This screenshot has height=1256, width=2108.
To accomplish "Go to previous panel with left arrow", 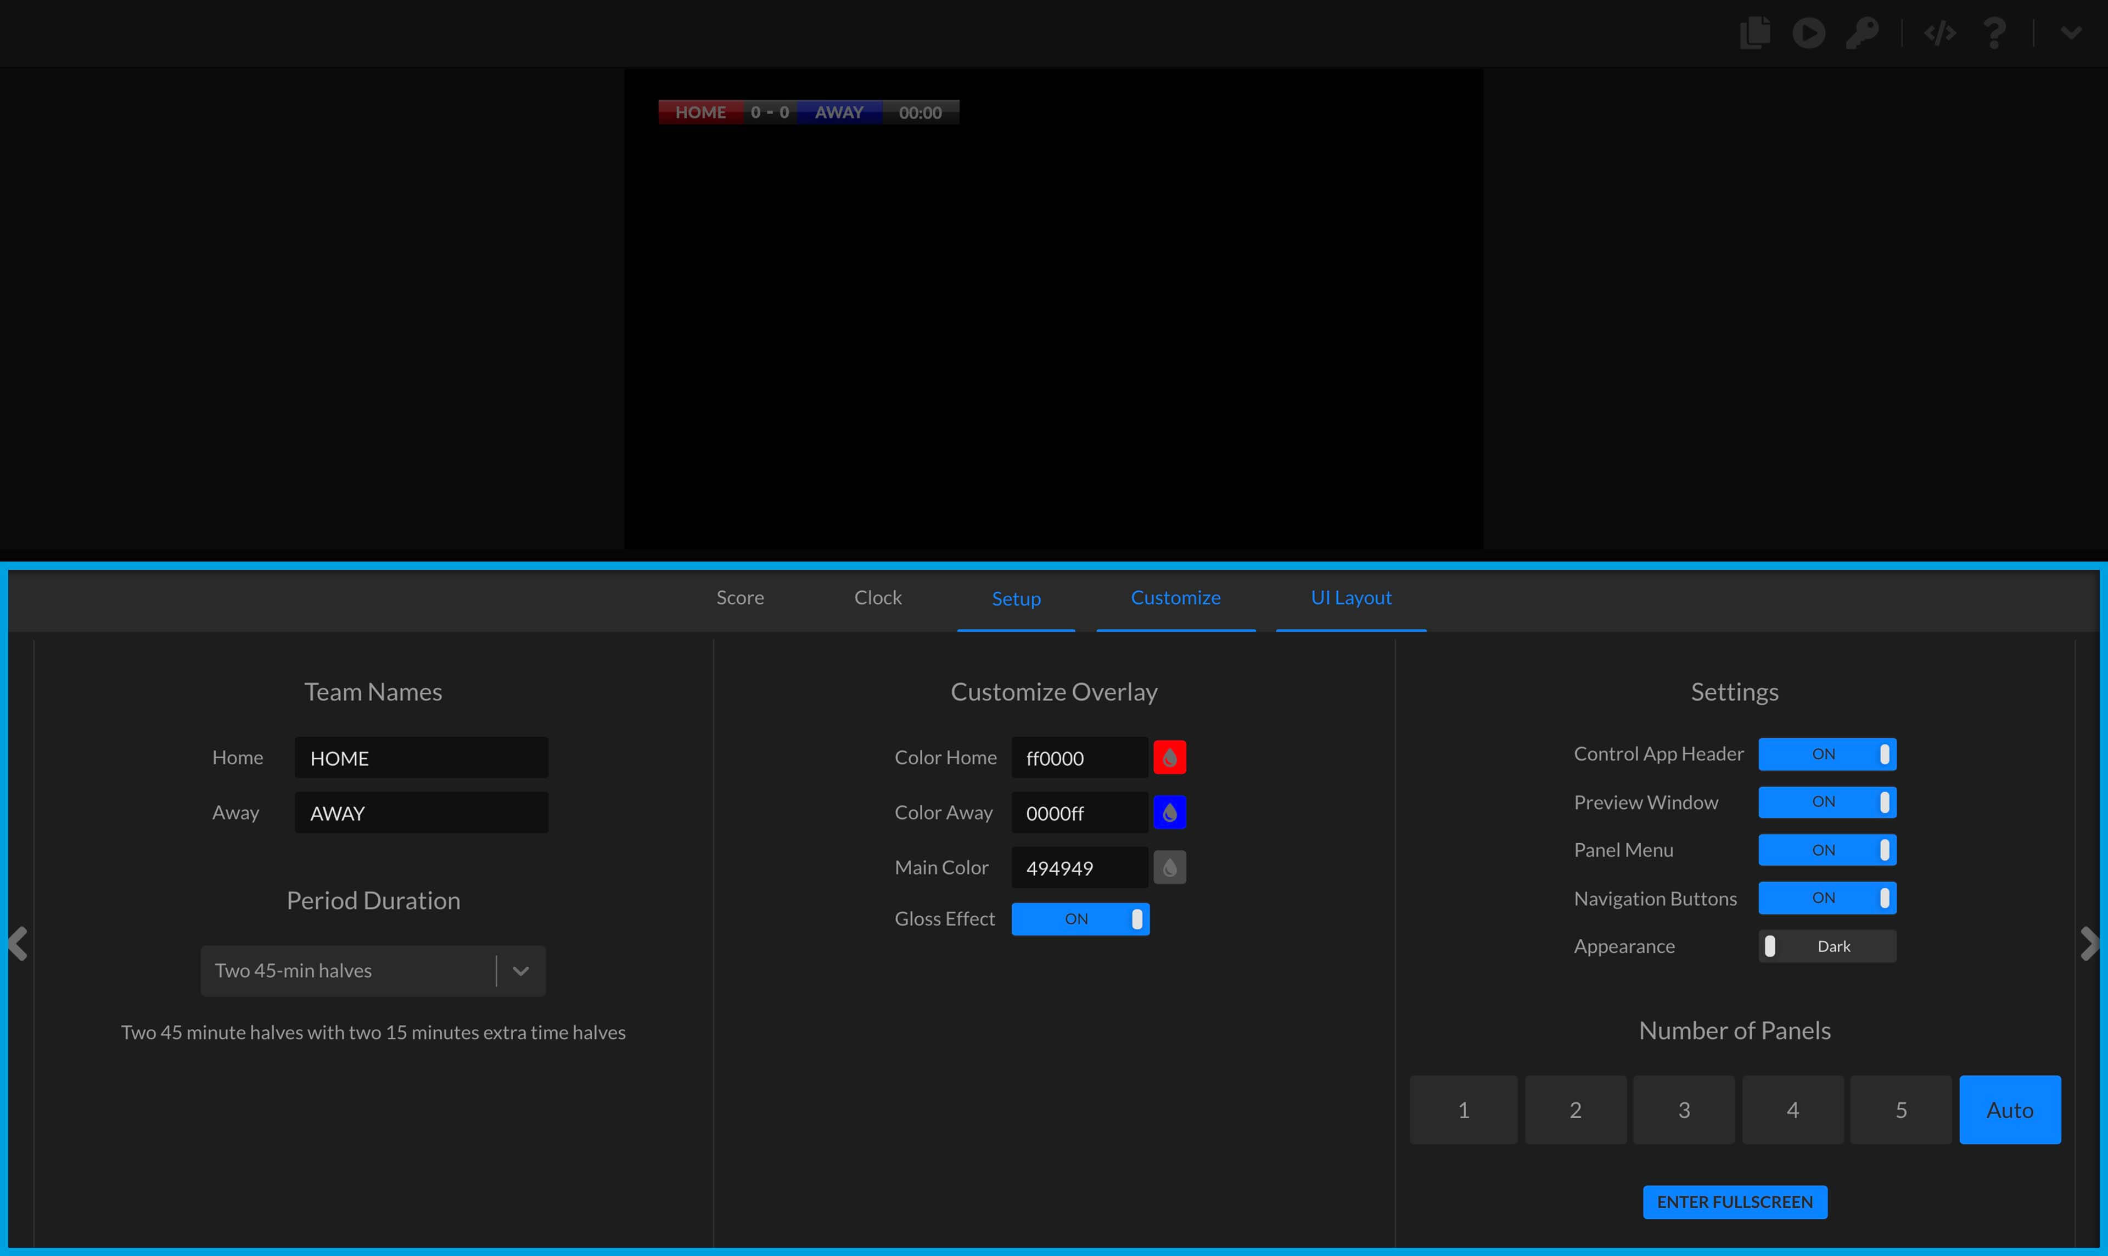I will click(18, 944).
